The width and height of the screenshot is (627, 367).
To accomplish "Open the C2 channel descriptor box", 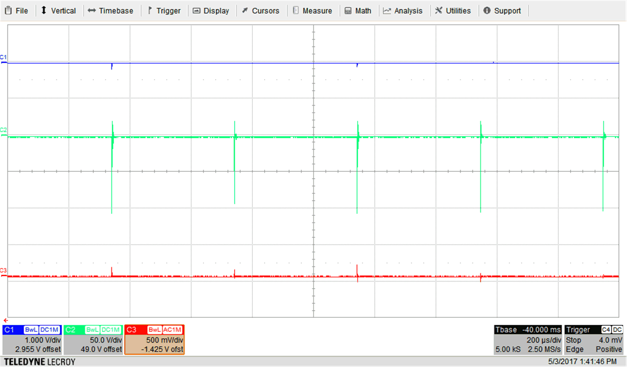I will 93,339.
